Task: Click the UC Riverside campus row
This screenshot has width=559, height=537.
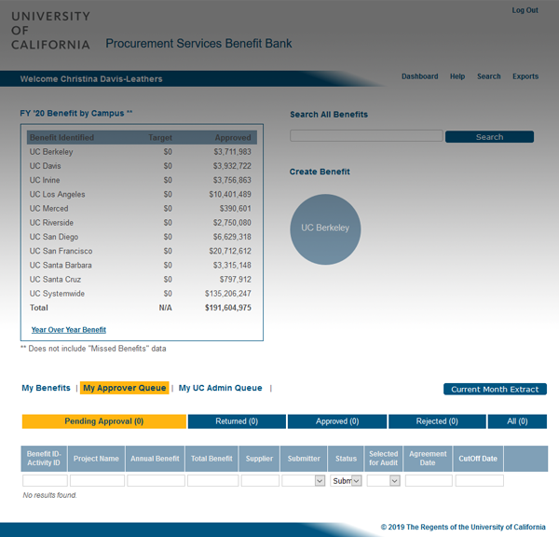Action: [142, 223]
